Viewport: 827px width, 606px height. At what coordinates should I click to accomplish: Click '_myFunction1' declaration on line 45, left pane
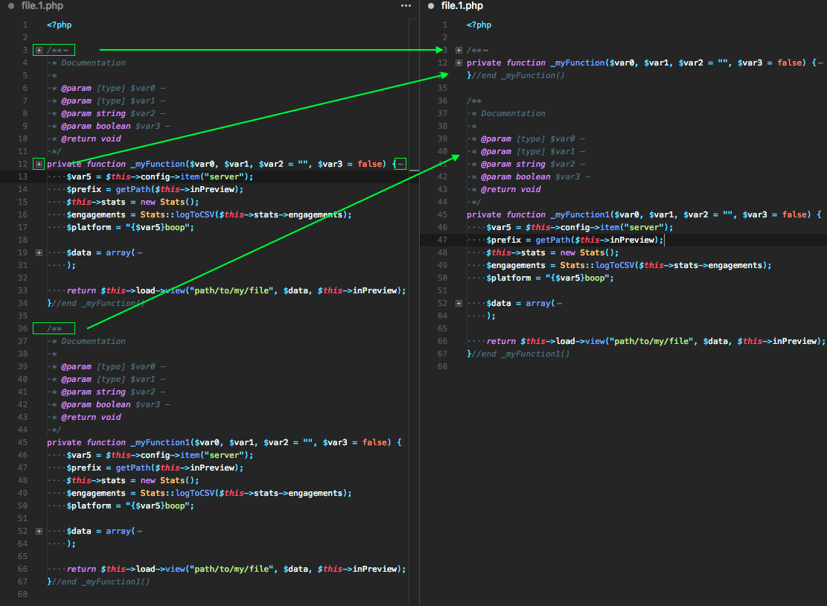224,442
